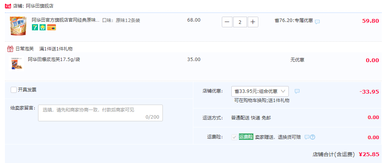Increase quantity with the plus button
382x163 pixels.
(x=253, y=22)
